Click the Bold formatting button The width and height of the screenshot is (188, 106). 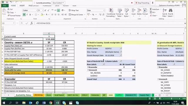(x=24, y=15)
